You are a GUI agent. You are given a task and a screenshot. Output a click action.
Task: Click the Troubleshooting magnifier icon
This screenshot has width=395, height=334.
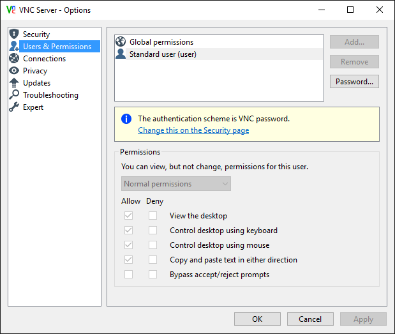[14, 95]
